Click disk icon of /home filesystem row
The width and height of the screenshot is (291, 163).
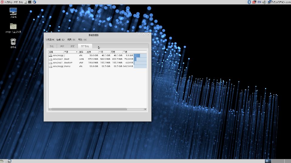point(50,66)
